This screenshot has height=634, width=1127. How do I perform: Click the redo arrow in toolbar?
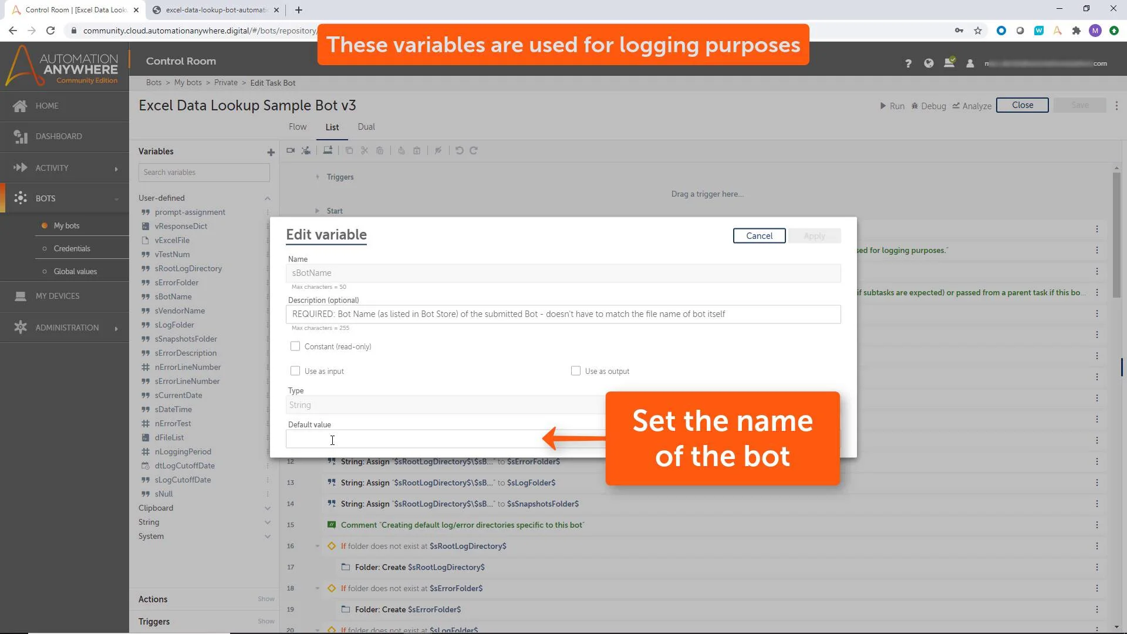(474, 151)
